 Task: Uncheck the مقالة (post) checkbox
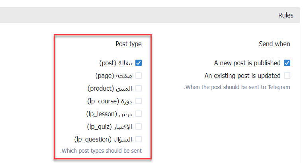click(139, 63)
